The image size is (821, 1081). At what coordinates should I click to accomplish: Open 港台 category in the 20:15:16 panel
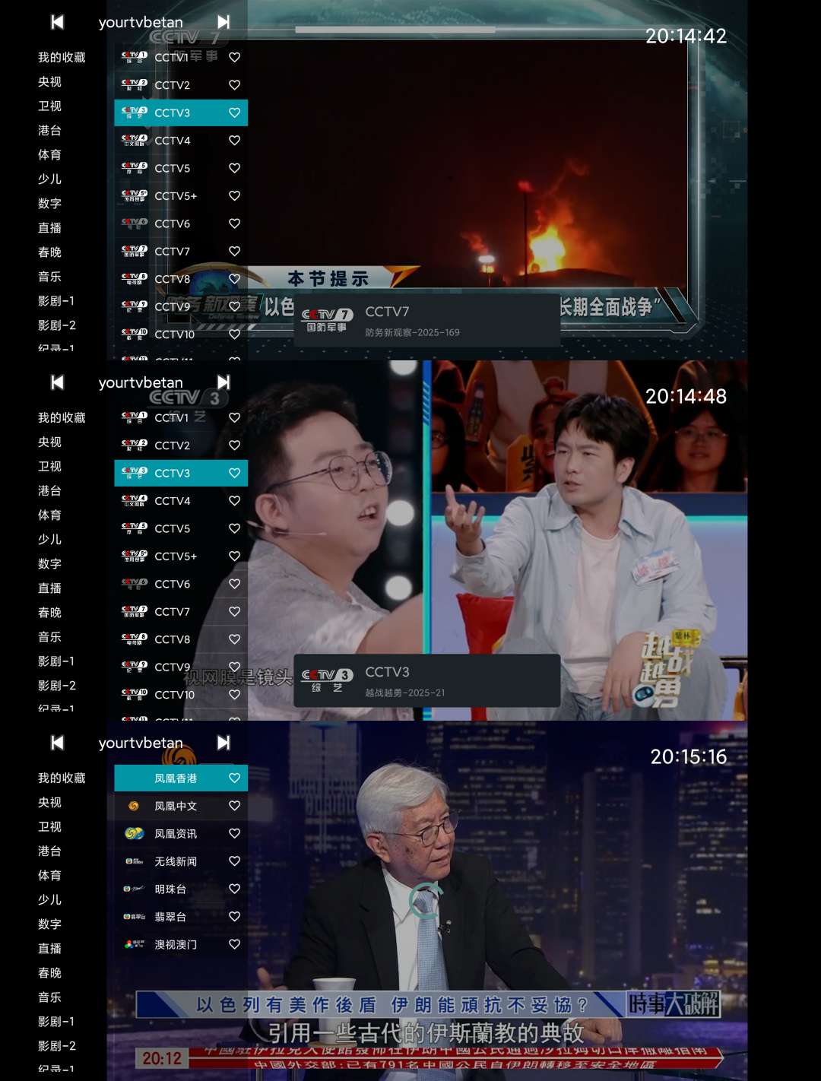pyautogui.click(x=49, y=851)
